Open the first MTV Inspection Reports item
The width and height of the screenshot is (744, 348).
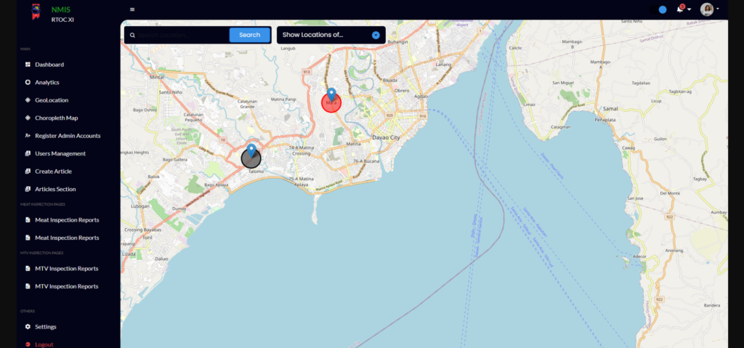click(66, 269)
